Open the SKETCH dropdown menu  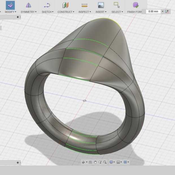click(47, 12)
